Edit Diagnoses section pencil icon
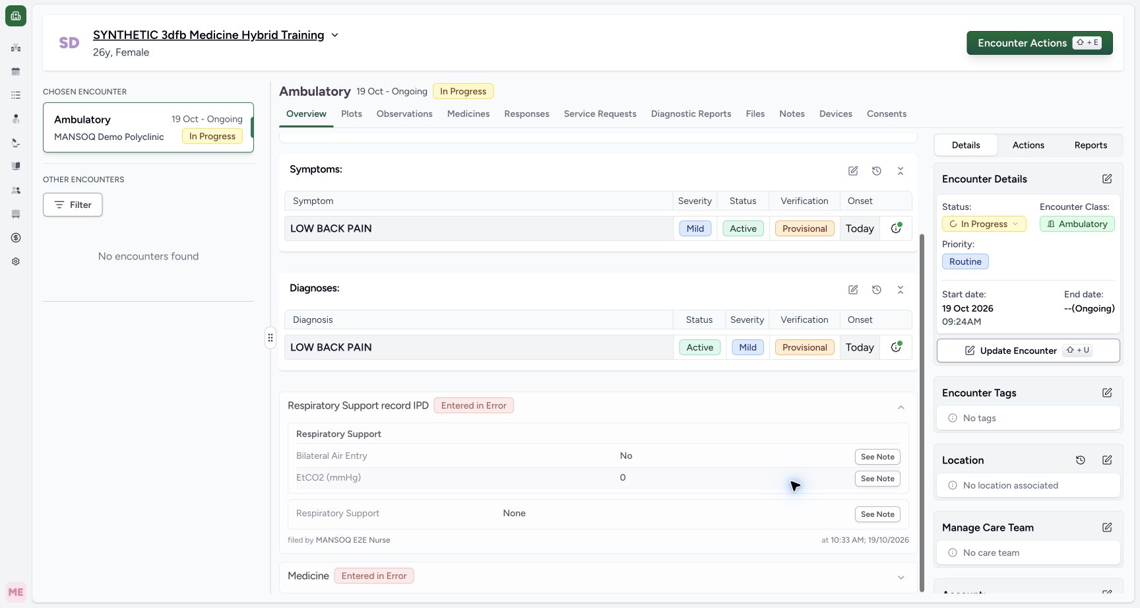This screenshot has height=608, width=1140. [x=853, y=290]
